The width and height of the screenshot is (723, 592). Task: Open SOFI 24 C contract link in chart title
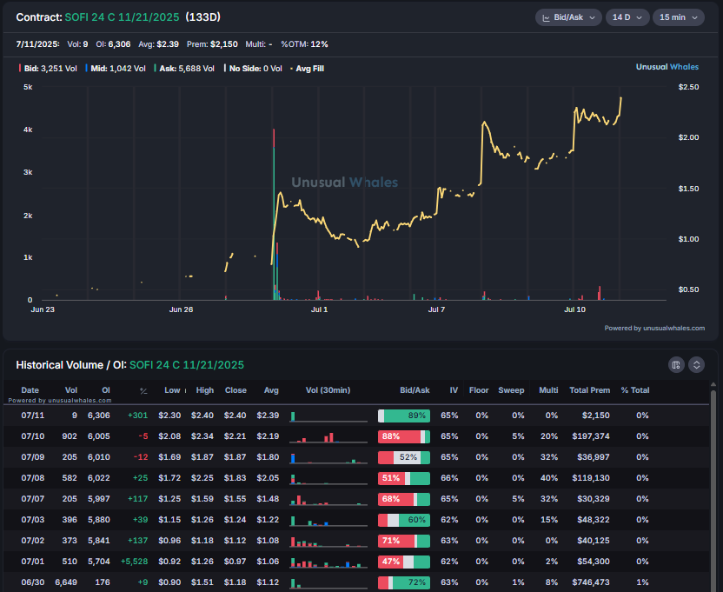(x=122, y=17)
